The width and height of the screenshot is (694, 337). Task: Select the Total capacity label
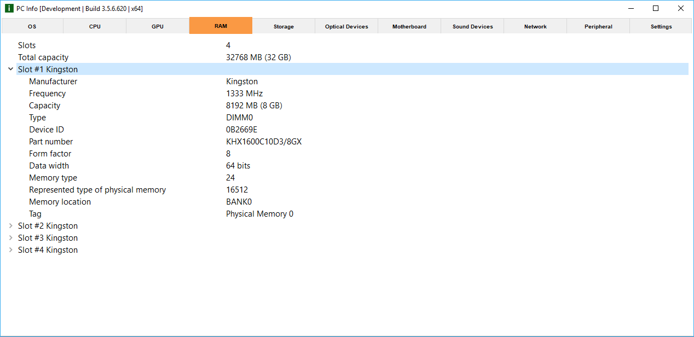(x=43, y=57)
